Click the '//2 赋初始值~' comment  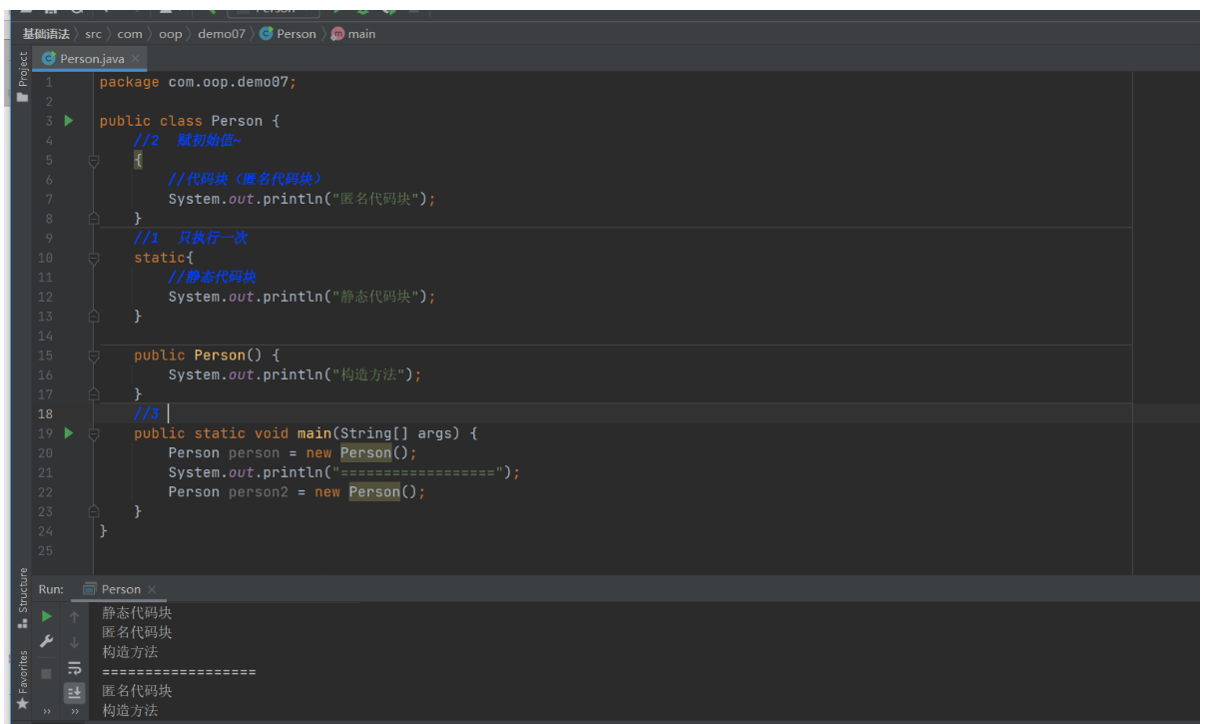click(188, 141)
